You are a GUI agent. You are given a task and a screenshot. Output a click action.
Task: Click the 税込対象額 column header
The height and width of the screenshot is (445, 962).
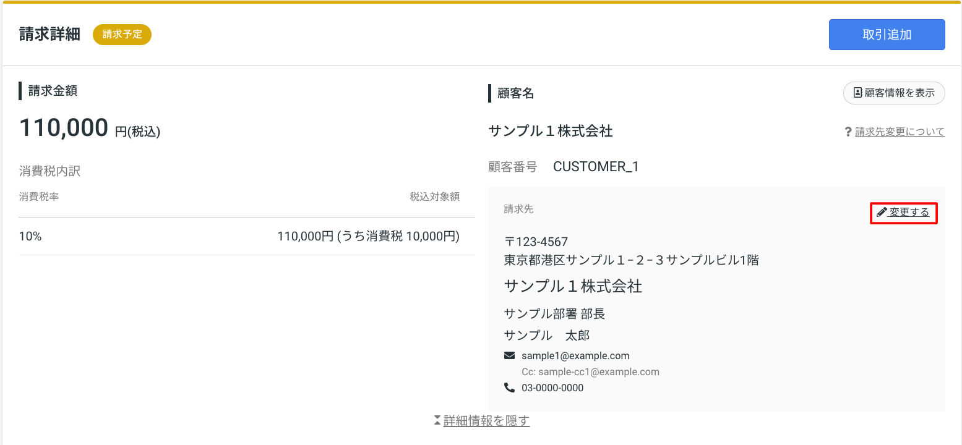pos(434,197)
